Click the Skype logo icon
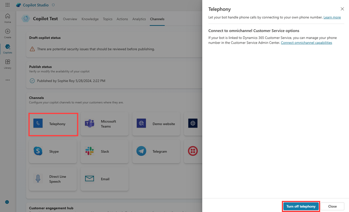 click(x=38, y=151)
